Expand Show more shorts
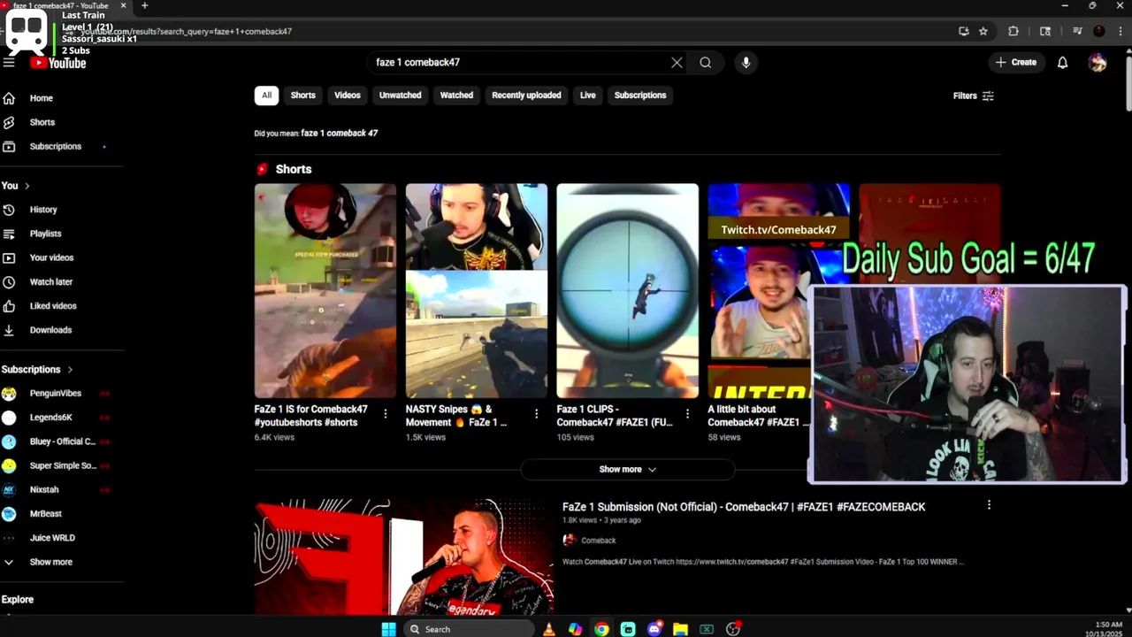 [x=627, y=469]
